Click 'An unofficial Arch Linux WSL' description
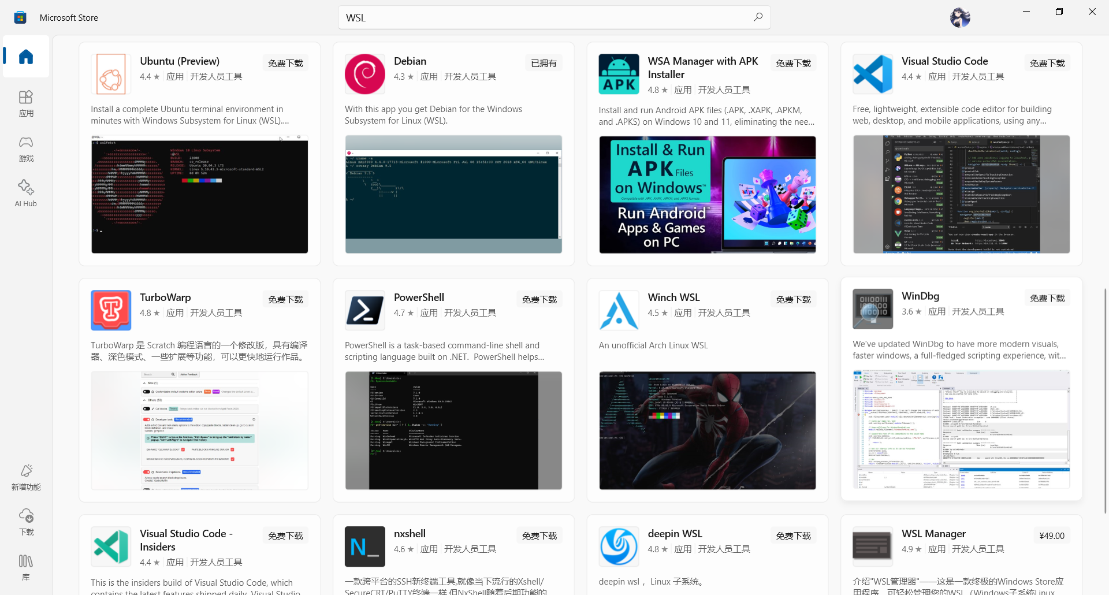 (653, 345)
